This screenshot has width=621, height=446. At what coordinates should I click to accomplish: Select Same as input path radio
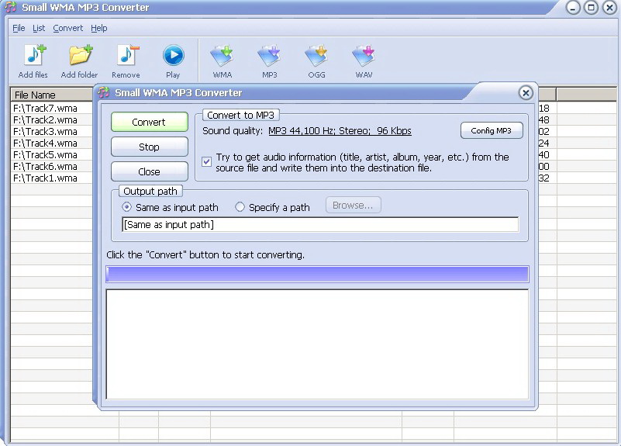click(x=126, y=207)
